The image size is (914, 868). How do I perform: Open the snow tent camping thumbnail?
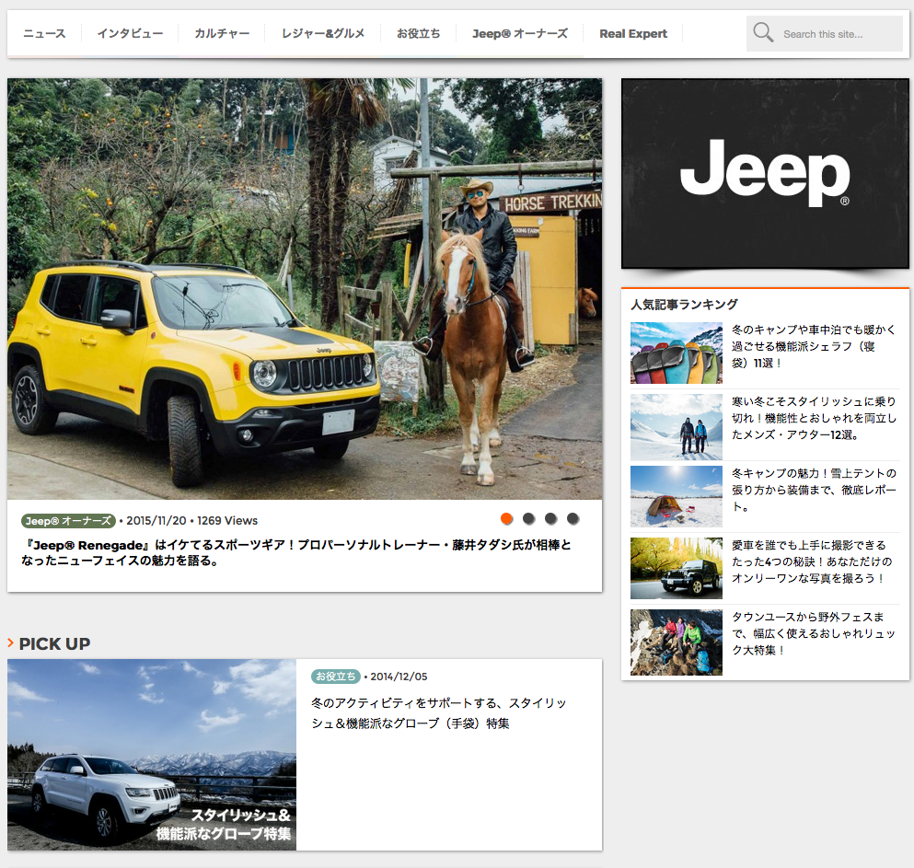click(677, 497)
